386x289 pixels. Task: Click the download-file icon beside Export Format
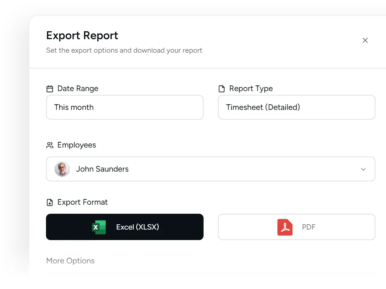point(50,202)
